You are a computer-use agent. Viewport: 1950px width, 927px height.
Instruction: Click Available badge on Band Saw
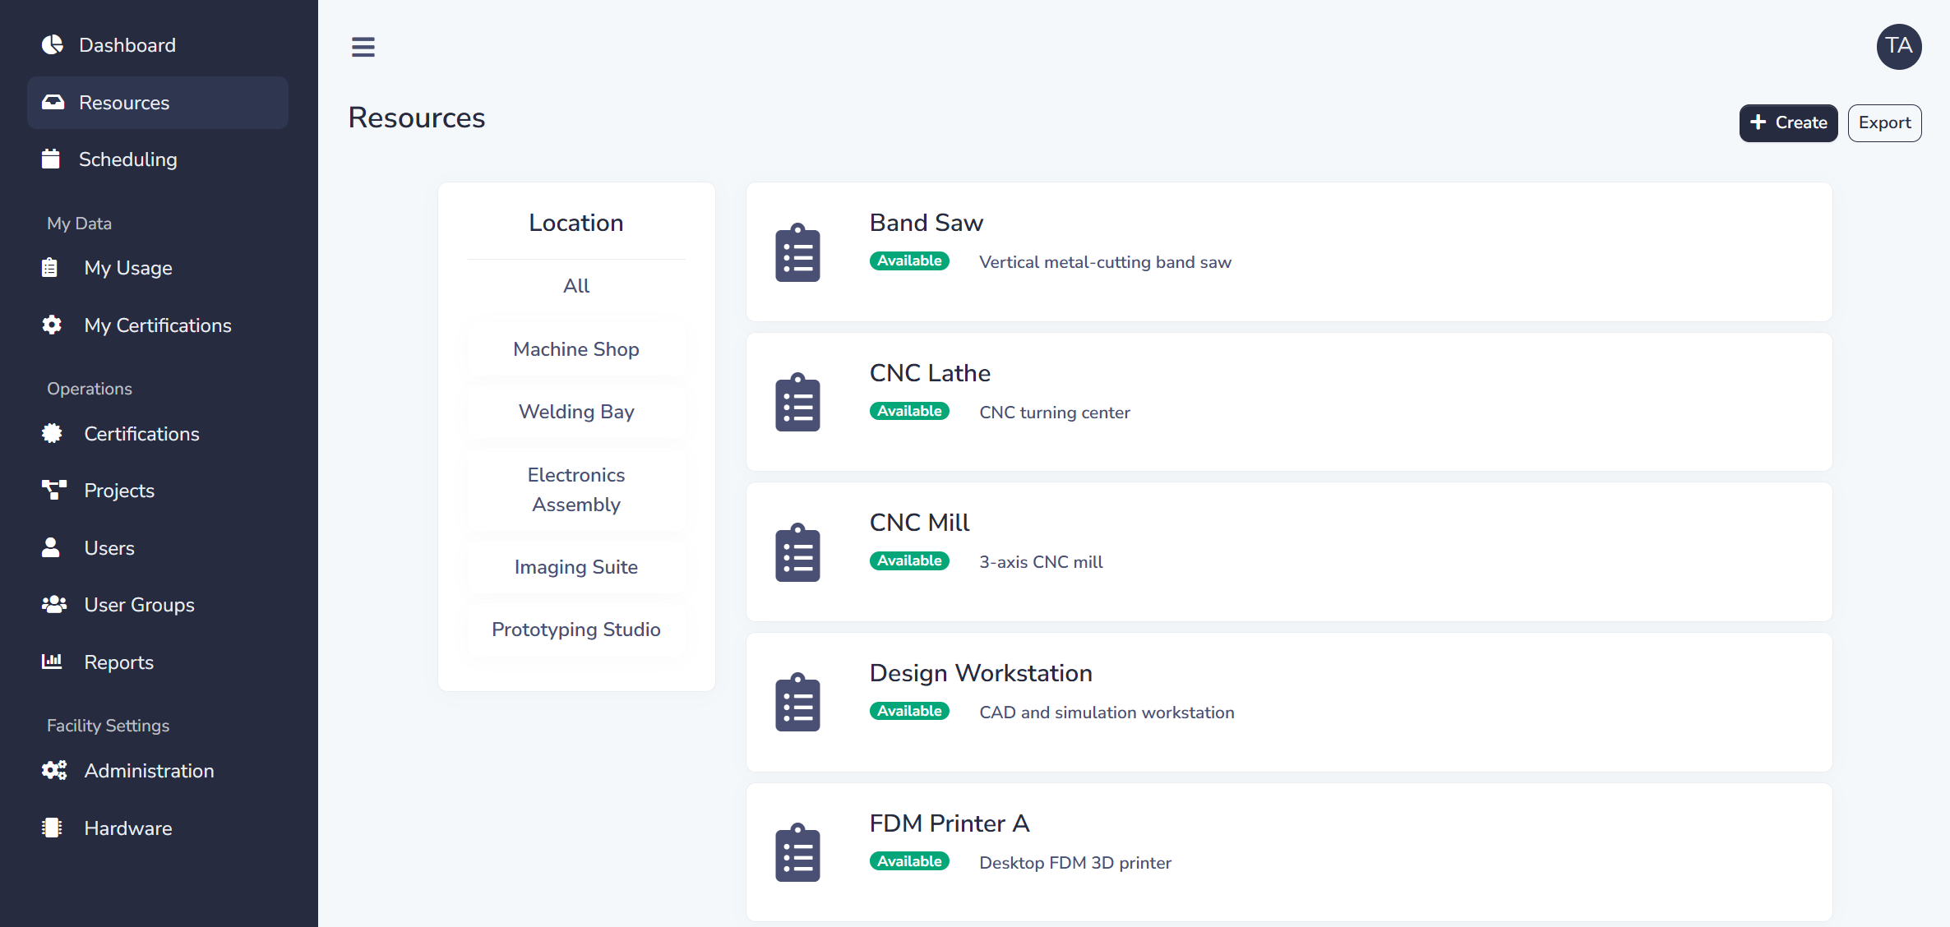click(x=909, y=261)
